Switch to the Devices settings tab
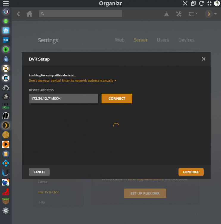 (x=186, y=40)
